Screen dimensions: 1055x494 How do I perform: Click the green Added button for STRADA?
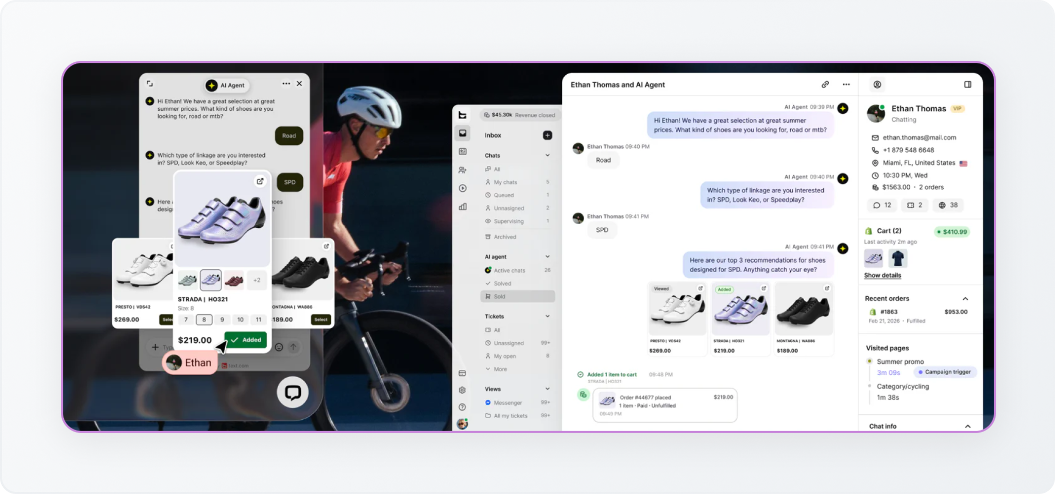pyautogui.click(x=246, y=340)
